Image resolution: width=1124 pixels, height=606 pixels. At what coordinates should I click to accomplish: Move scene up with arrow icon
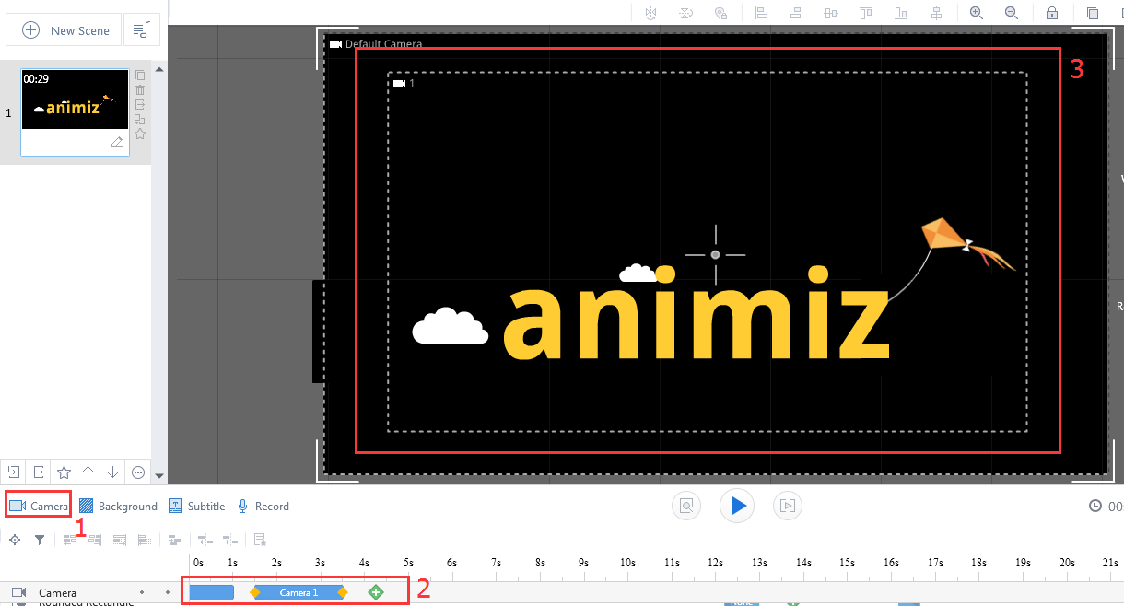click(88, 472)
